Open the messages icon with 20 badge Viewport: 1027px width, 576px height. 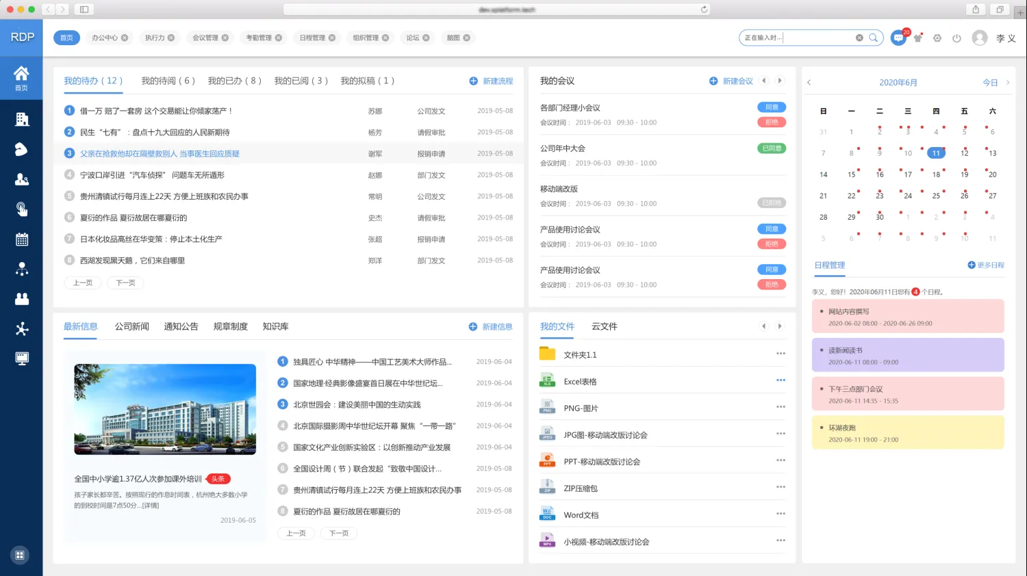tap(898, 38)
